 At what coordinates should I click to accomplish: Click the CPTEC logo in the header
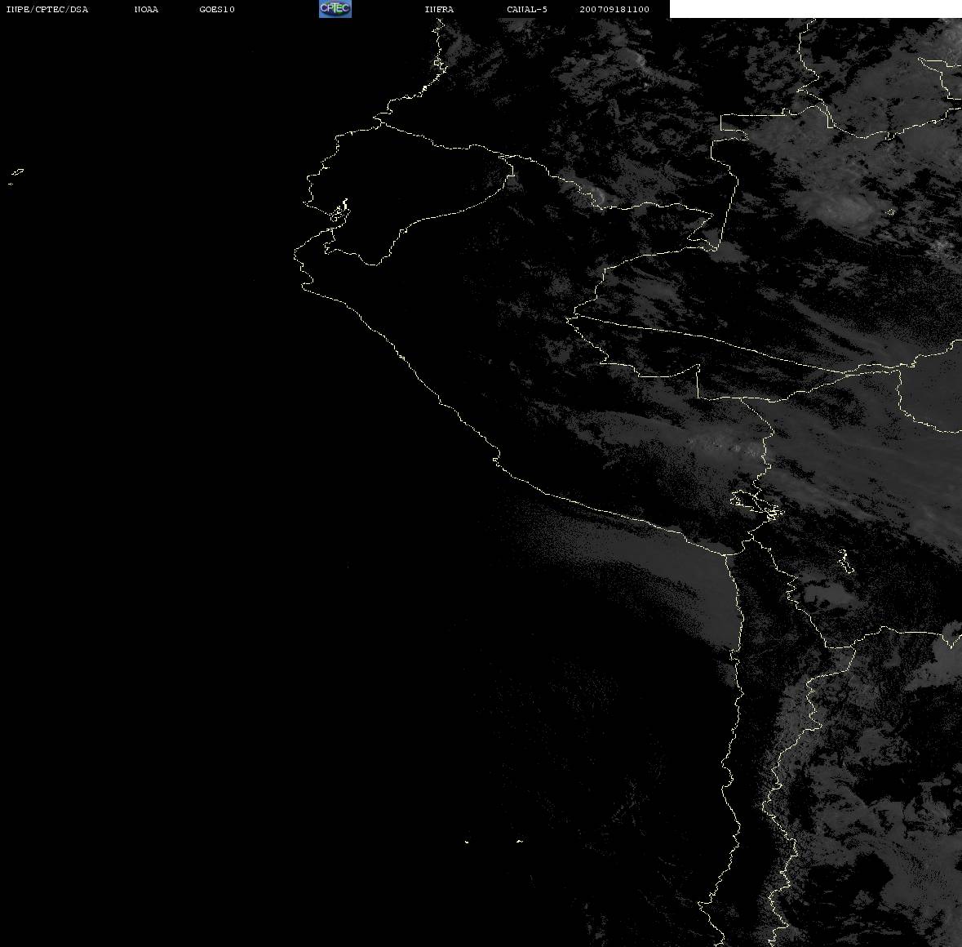click(335, 9)
